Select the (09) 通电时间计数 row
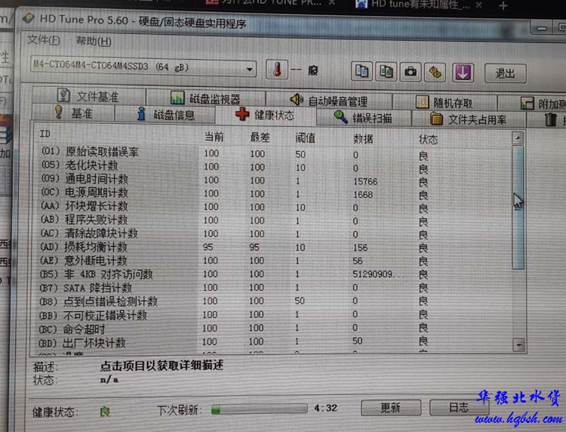Viewport: 566px width, 432px height. click(x=275, y=180)
